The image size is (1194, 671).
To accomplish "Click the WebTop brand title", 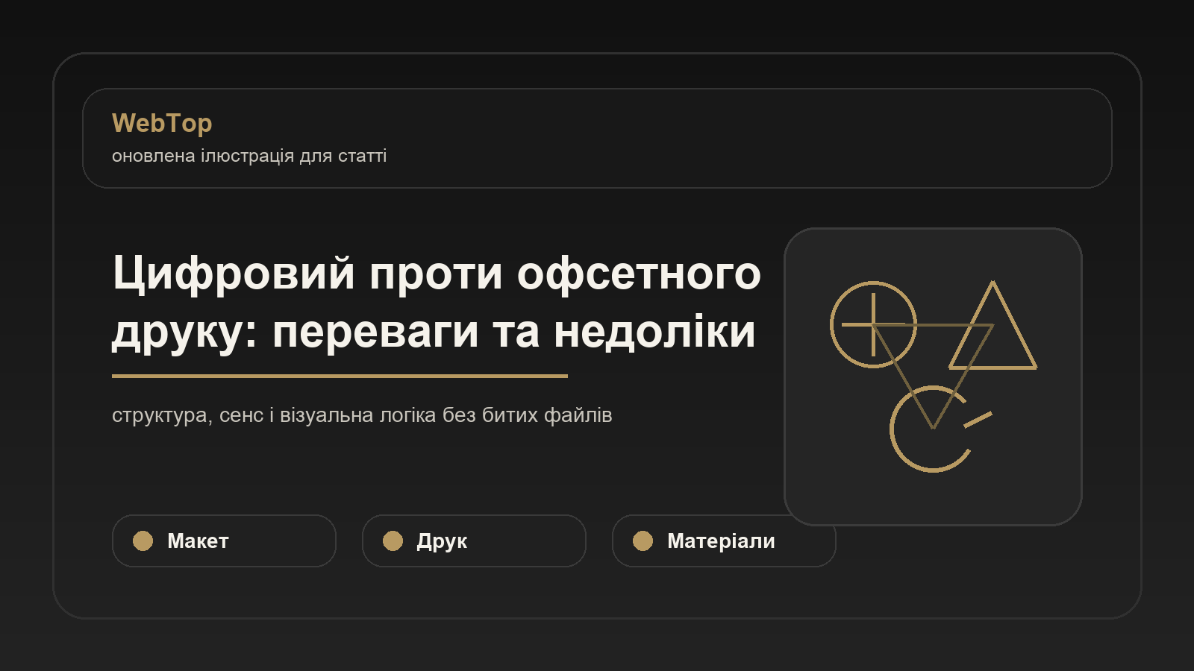I will tap(162, 123).
